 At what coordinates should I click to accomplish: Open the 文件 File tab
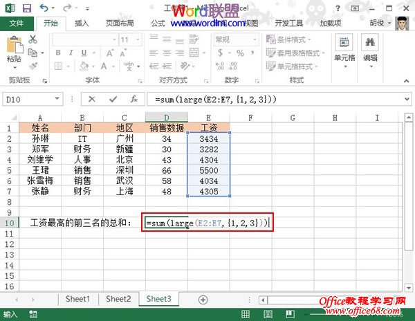pos(17,24)
